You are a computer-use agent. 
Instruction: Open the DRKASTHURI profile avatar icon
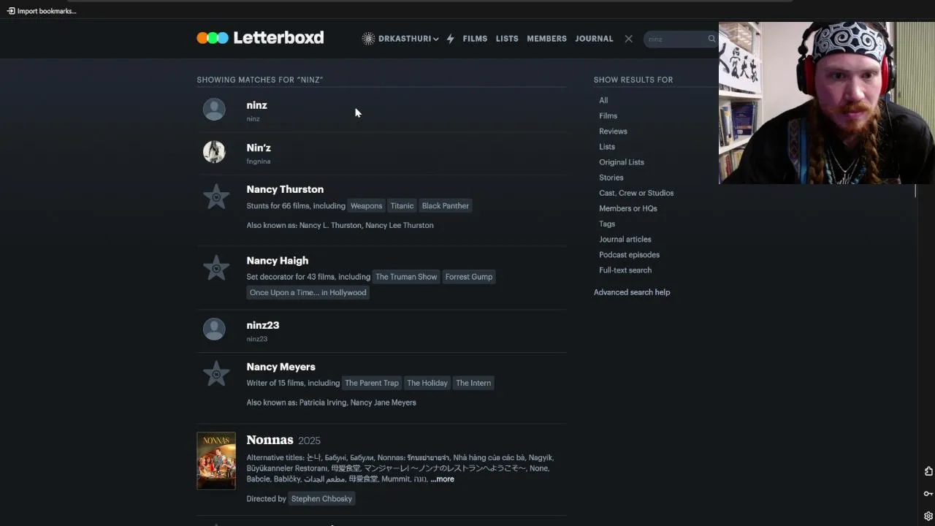pyautogui.click(x=368, y=39)
